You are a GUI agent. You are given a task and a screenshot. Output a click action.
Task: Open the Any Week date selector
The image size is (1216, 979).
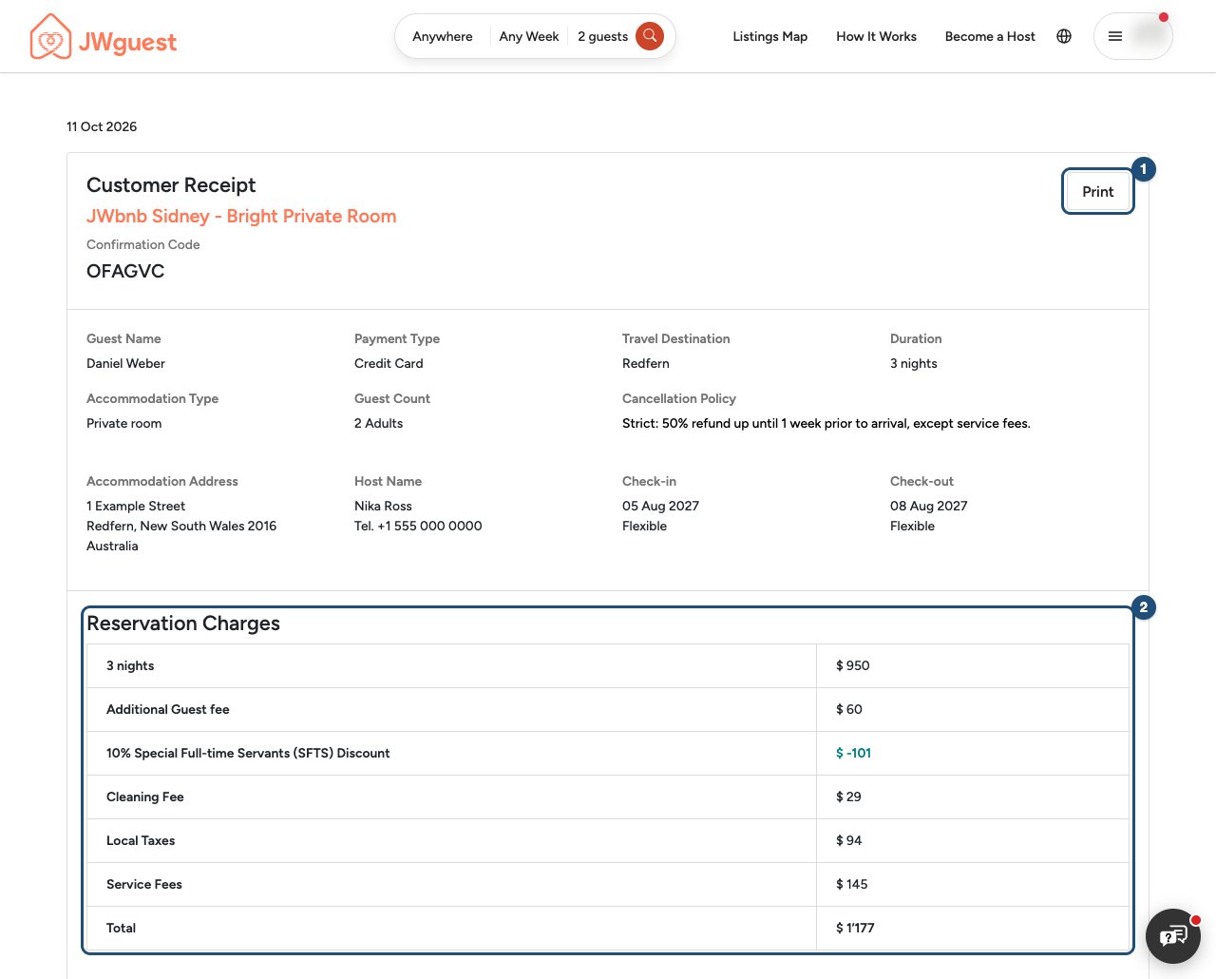[x=529, y=36]
